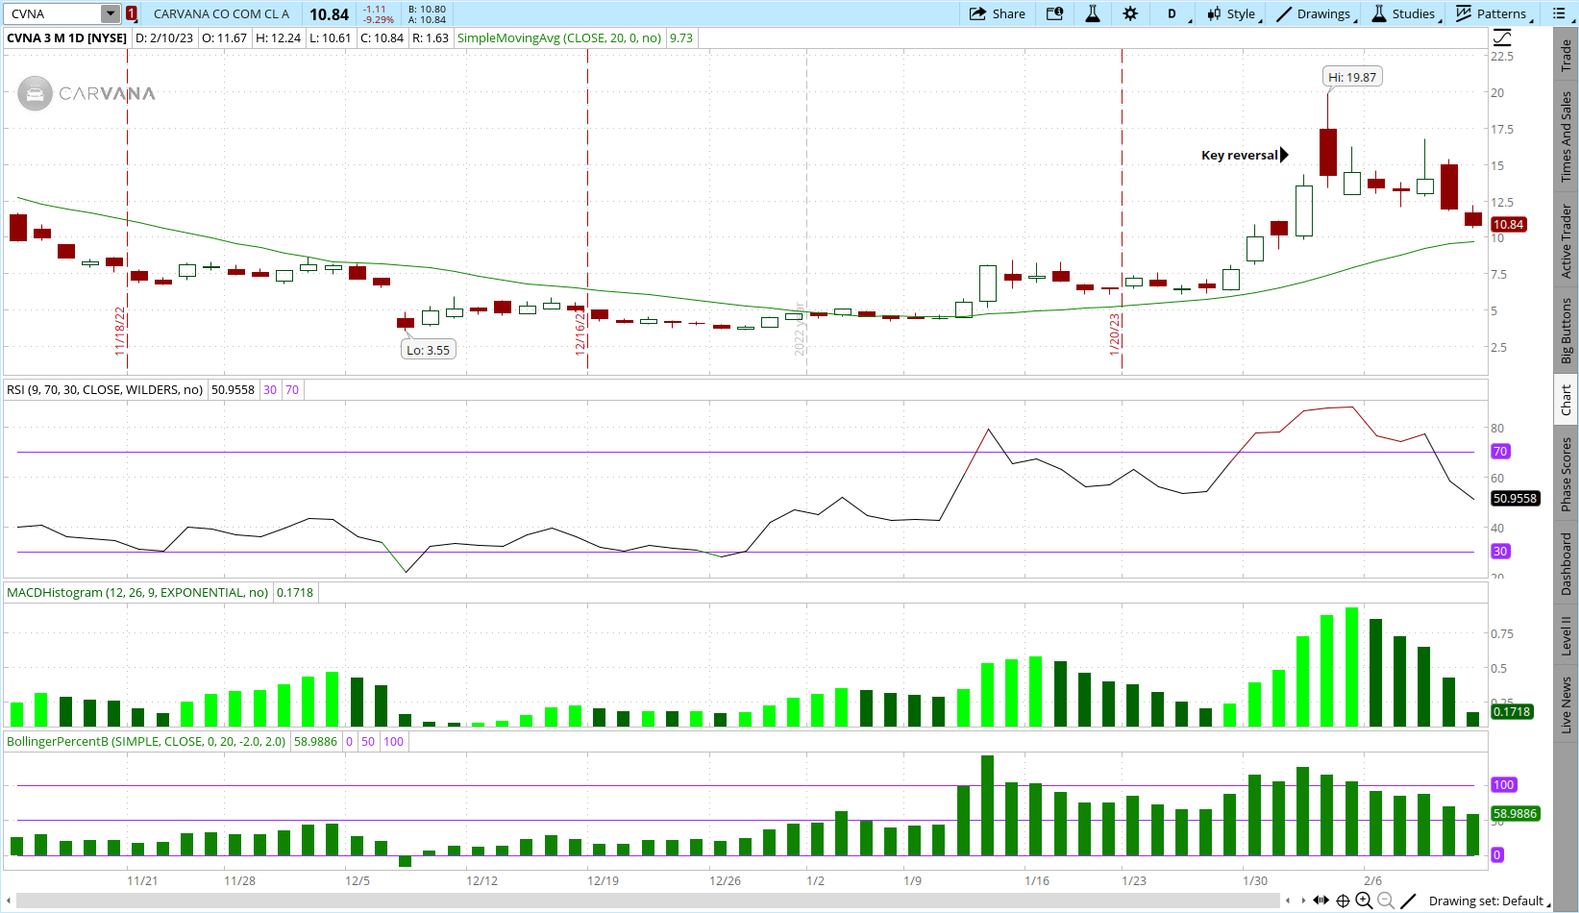Click scroll left arrow at chart bottom-left

tap(9, 901)
